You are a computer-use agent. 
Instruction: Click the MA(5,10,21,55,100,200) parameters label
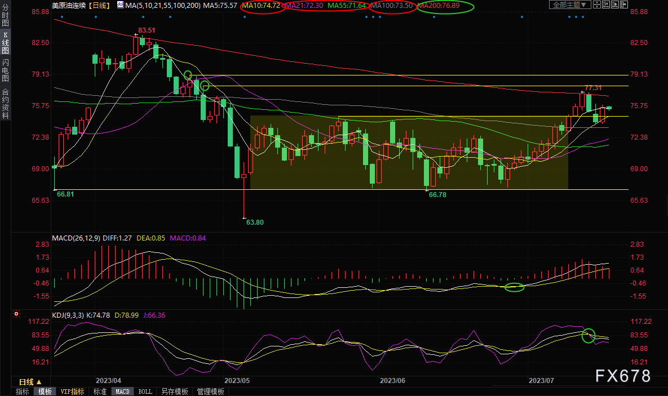pyautogui.click(x=163, y=6)
